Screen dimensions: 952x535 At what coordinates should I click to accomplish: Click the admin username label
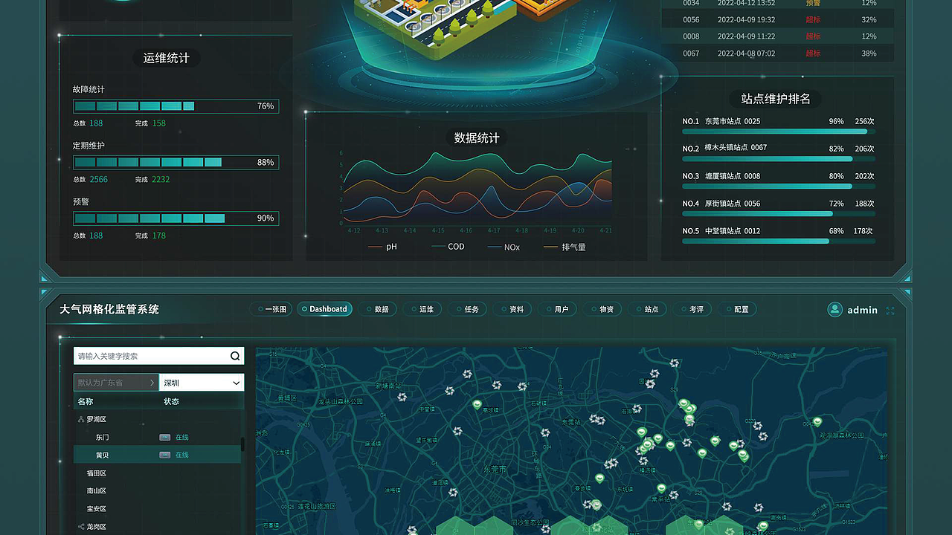tap(863, 311)
